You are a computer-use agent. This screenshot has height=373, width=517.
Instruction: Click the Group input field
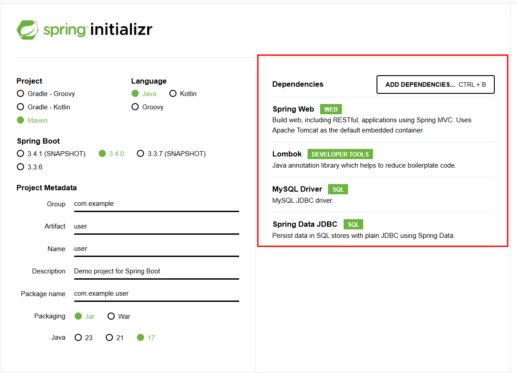pyautogui.click(x=156, y=204)
